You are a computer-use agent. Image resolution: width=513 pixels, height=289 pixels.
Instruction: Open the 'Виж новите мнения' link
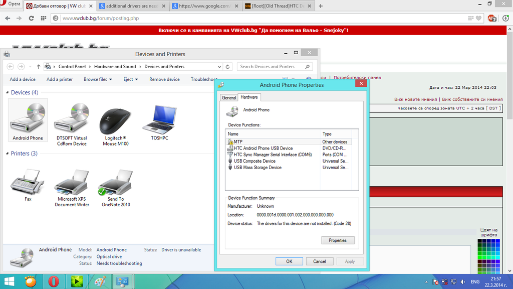(x=415, y=99)
